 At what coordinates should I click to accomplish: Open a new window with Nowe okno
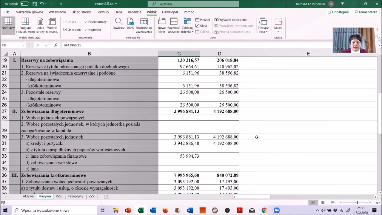[x=161, y=22]
